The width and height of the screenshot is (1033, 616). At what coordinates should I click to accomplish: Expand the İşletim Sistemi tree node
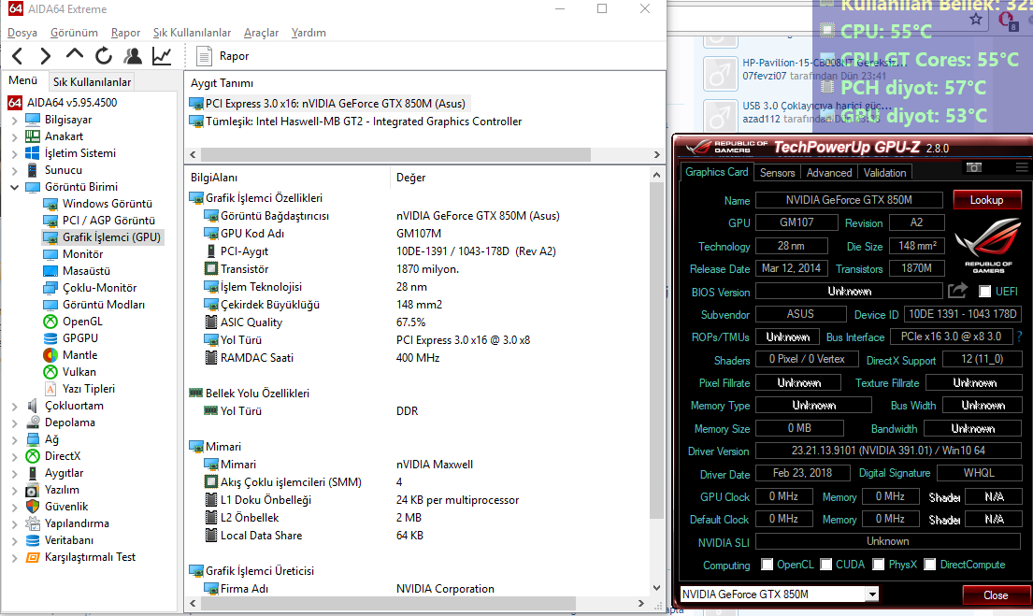[15, 153]
